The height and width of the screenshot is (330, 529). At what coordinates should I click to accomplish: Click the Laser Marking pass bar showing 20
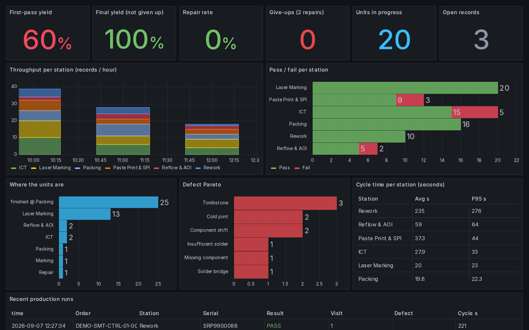pos(405,88)
